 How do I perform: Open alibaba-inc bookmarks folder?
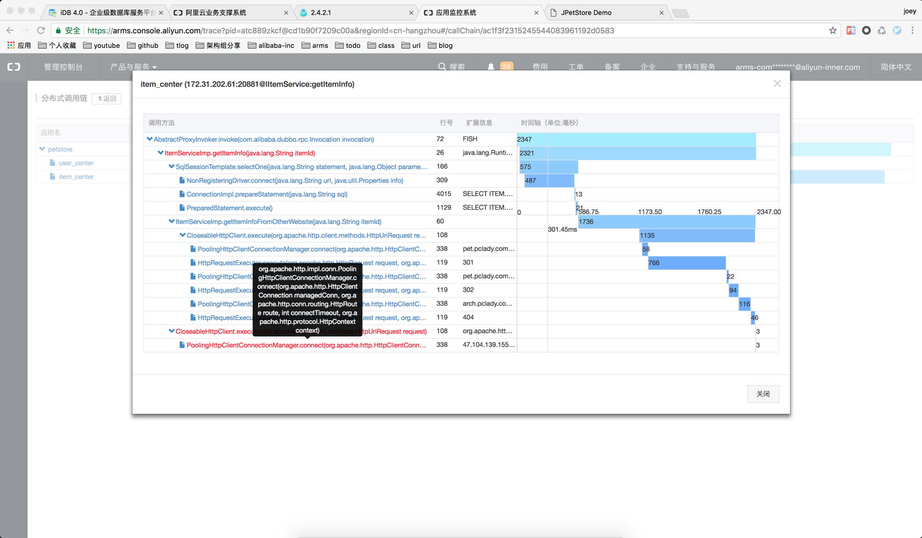pos(271,46)
